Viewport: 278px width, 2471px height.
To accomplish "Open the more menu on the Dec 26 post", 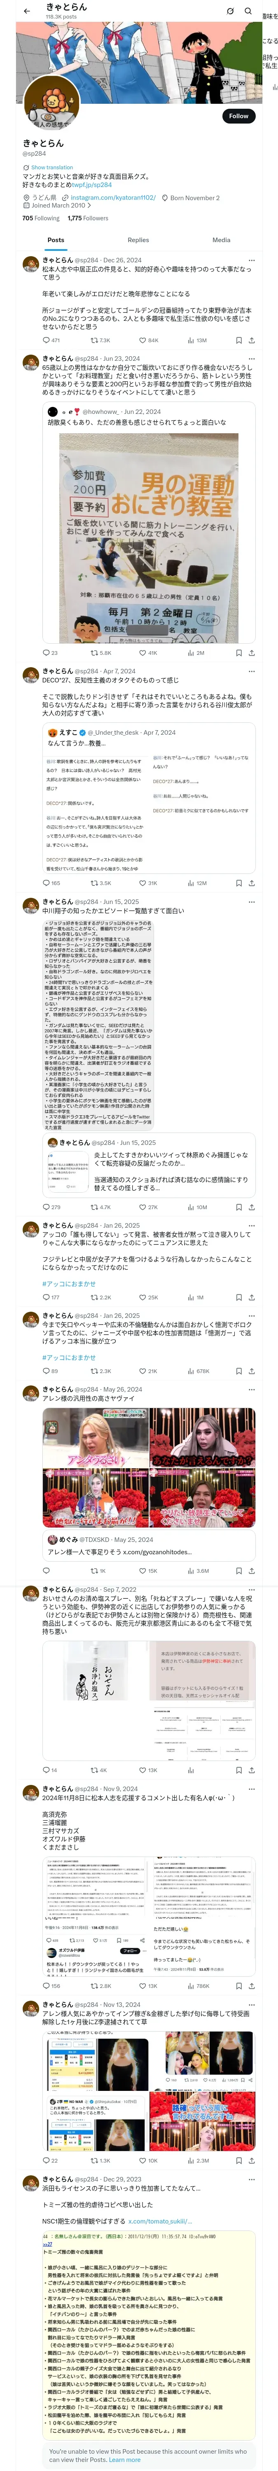I will point(251,260).
